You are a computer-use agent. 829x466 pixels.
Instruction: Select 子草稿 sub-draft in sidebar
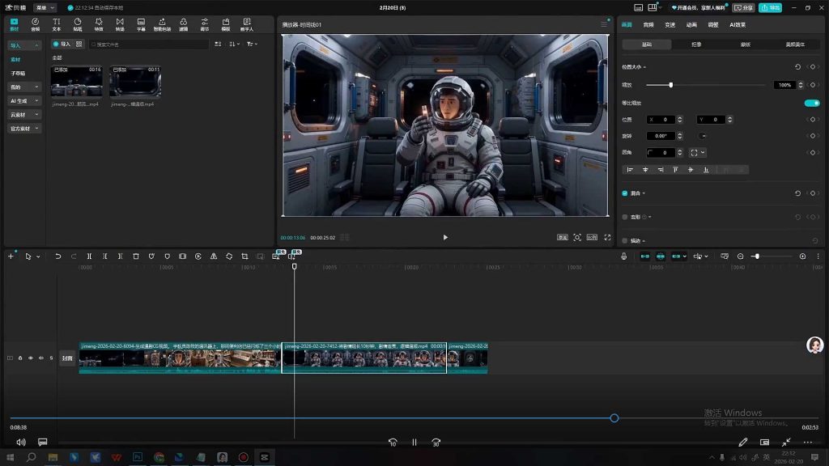pyautogui.click(x=18, y=73)
